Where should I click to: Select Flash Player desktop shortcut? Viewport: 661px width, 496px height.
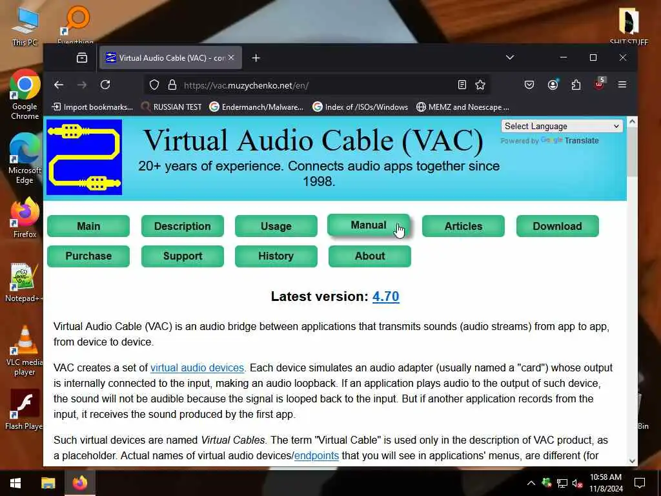tap(25, 410)
